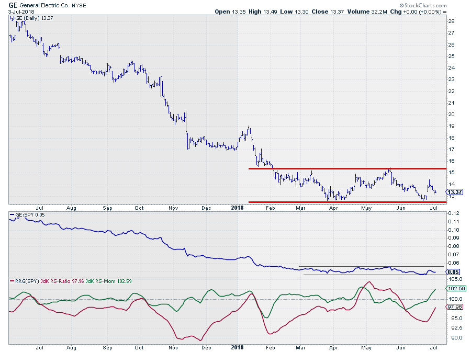Click the Apr label under the price panel

333,208
